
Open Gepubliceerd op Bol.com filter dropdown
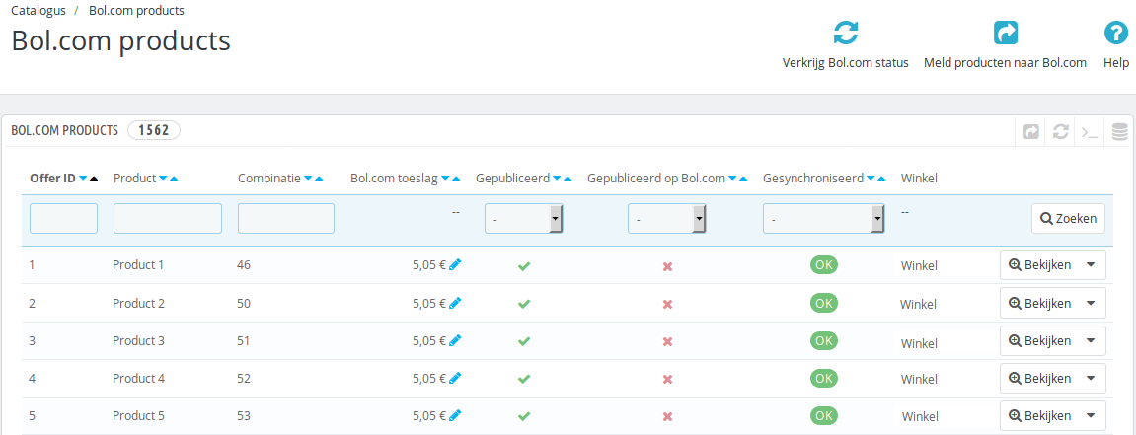click(x=666, y=219)
